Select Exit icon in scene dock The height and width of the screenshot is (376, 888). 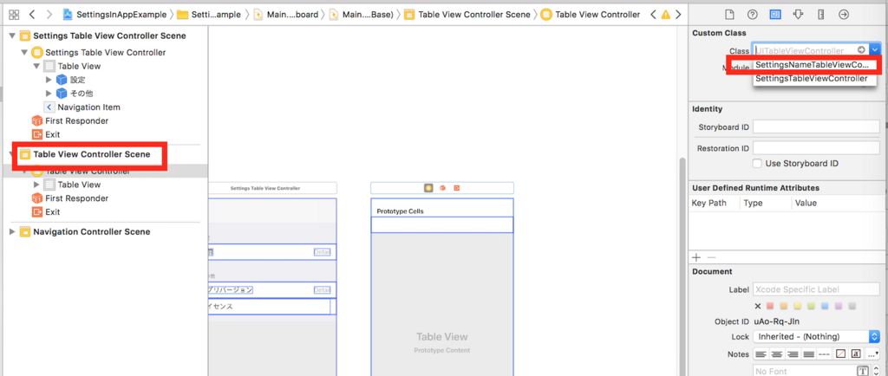456,188
